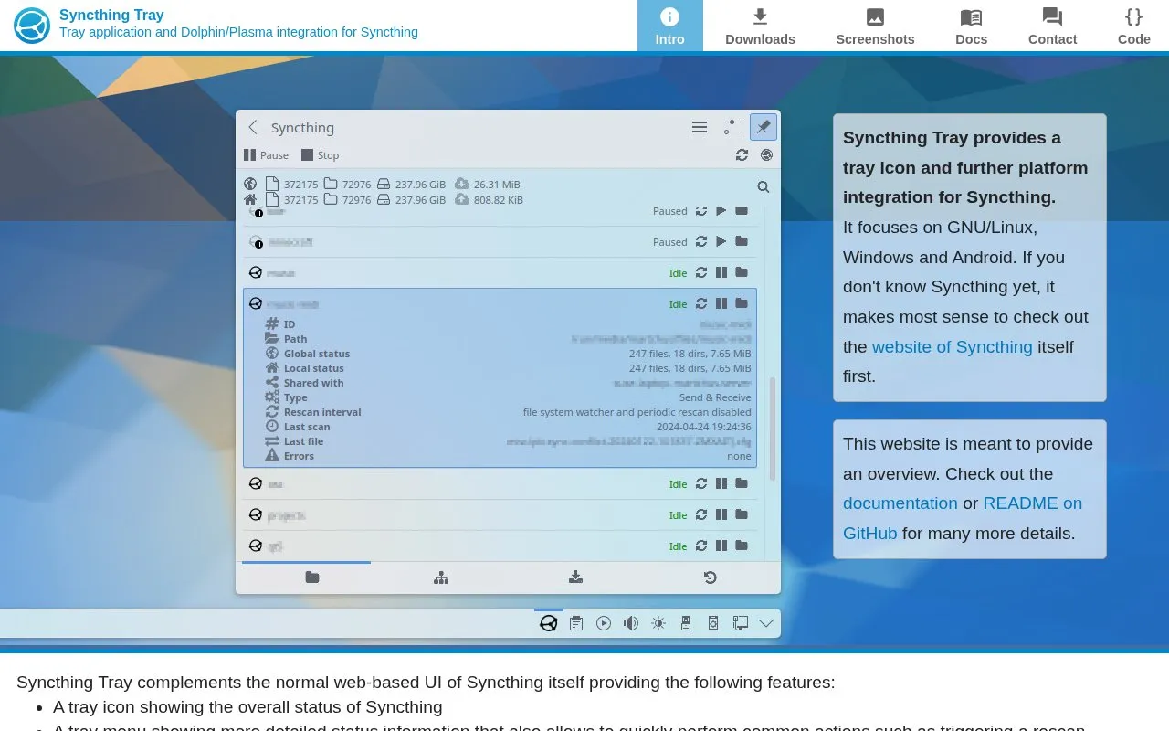Screen dimensions: 1169x731
Task: Click the Stop button
Action: click(x=320, y=155)
